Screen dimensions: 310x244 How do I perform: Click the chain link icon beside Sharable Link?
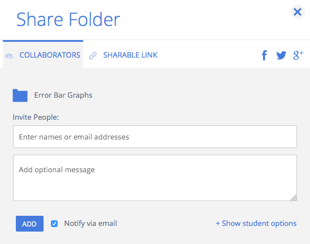click(x=93, y=56)
